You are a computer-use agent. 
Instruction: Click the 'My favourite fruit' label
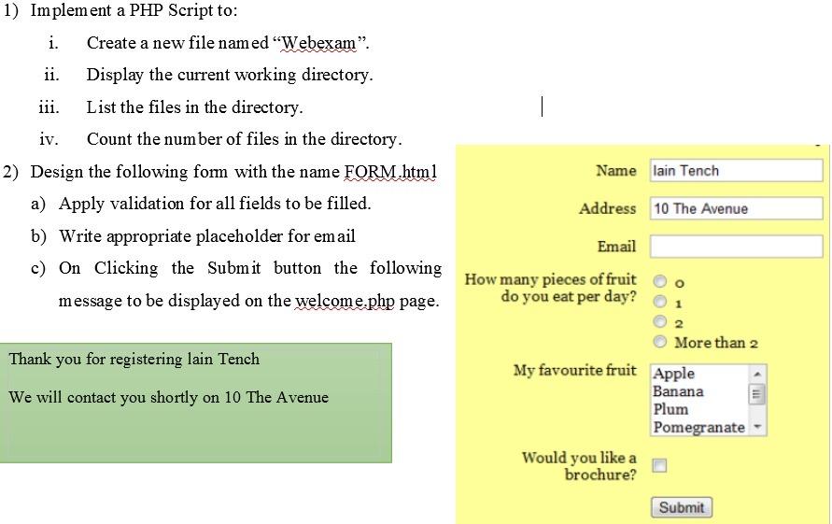pyautogui.click(x=574, y=370)
